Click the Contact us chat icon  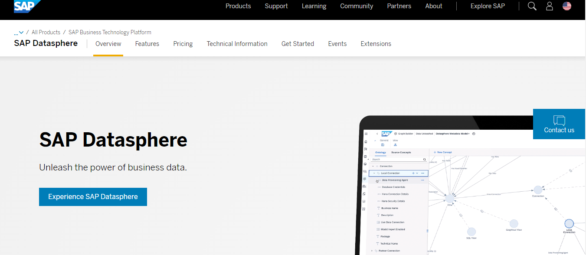(x=559, y=124)
